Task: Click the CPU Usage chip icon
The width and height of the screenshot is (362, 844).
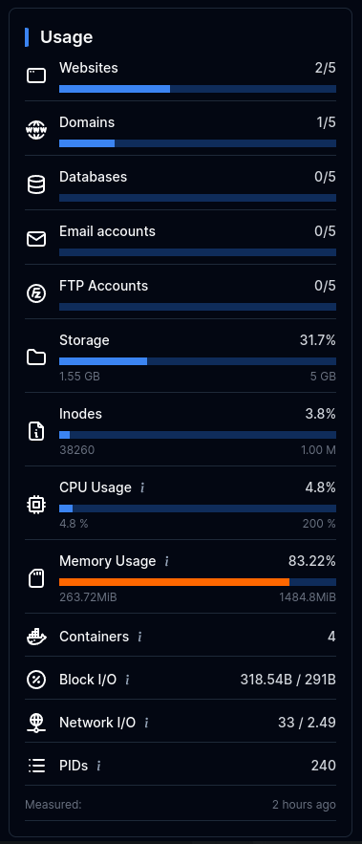Action: click(x=36, y=505)
